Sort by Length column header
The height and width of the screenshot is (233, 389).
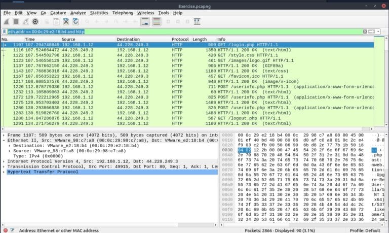(x=204, y=39)
